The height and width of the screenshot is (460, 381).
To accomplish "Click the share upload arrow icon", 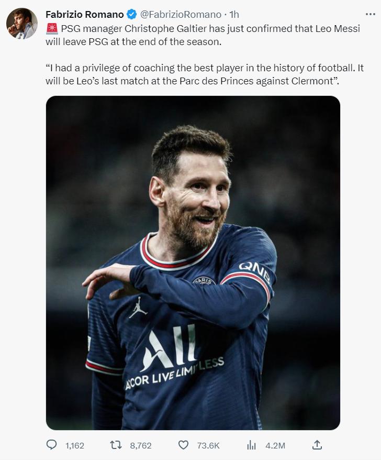I will coord(317,445).
